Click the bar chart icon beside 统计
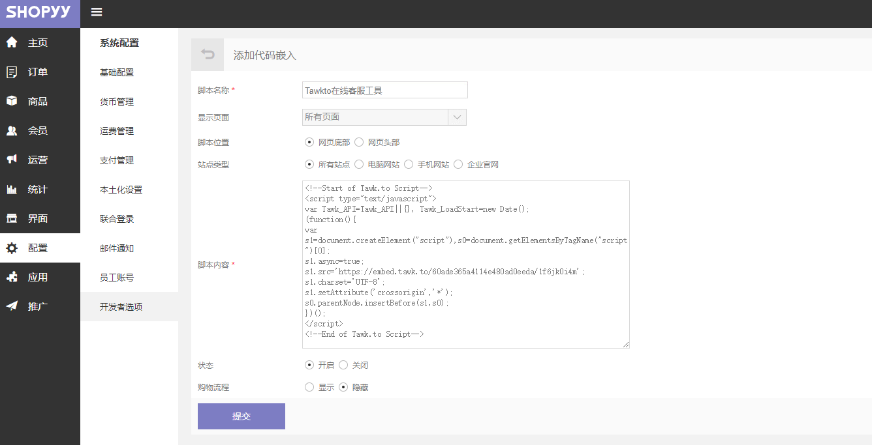 (x=12, y=189)
